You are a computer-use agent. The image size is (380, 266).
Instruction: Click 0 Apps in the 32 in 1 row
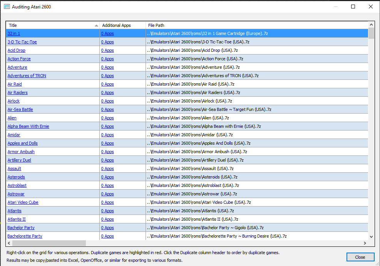(107, 33)
